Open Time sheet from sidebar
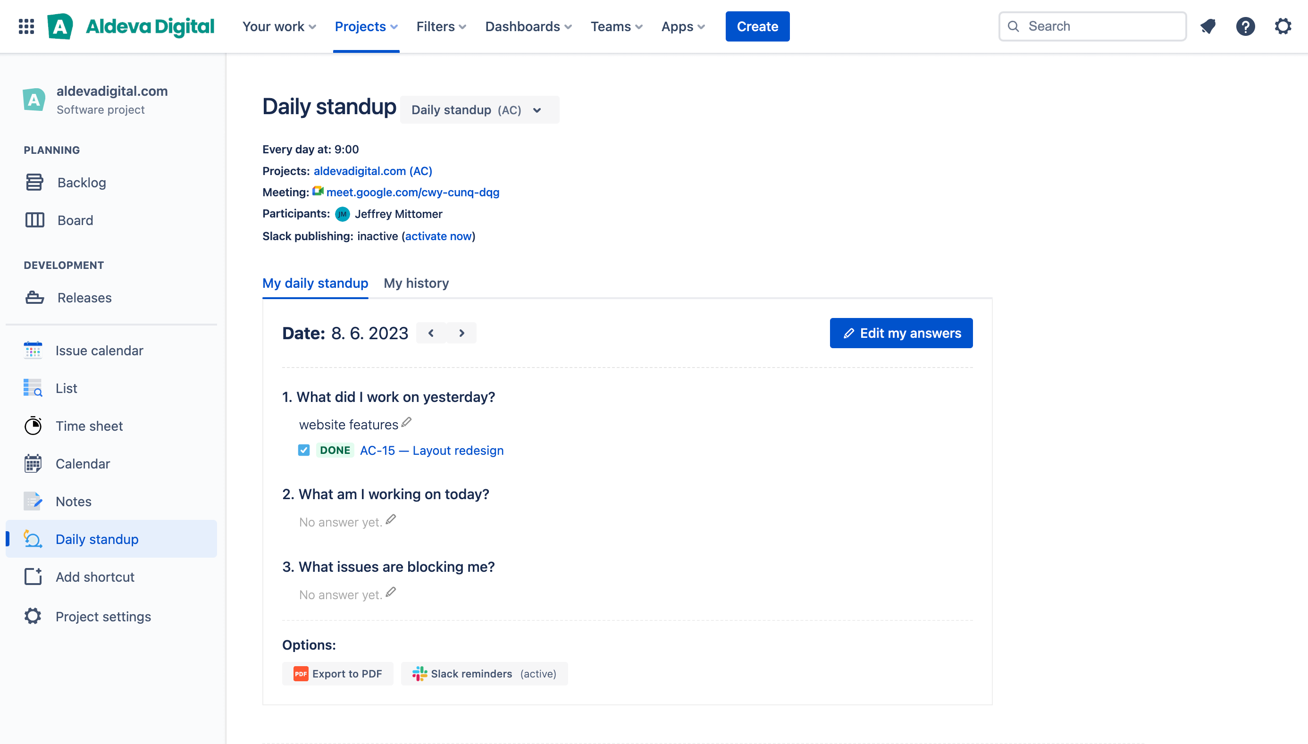1308x744 pixels. pos(89,426)
